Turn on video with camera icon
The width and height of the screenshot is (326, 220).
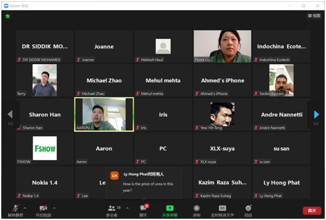click(x=43, y=208)
